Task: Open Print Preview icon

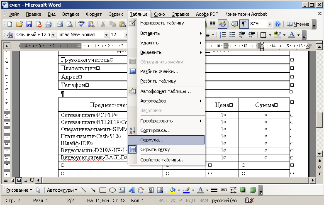Action: click(70, 24)
